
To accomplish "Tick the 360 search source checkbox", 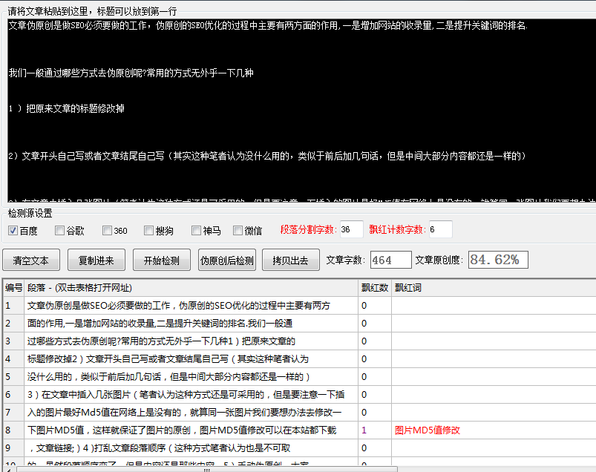I will pyautogui.click(x=108, y=231).
